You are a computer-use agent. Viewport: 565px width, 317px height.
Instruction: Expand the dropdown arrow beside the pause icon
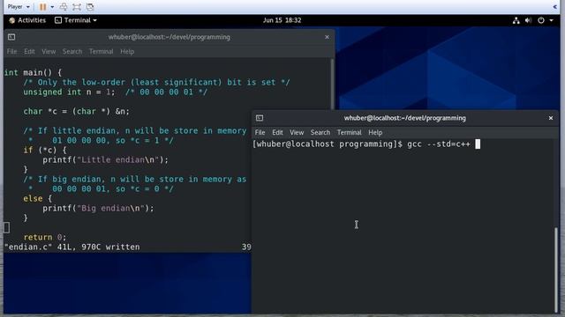point(52,7)
